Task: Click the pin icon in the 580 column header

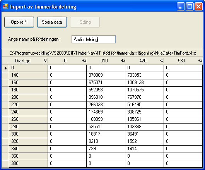Action: [200, 60]
